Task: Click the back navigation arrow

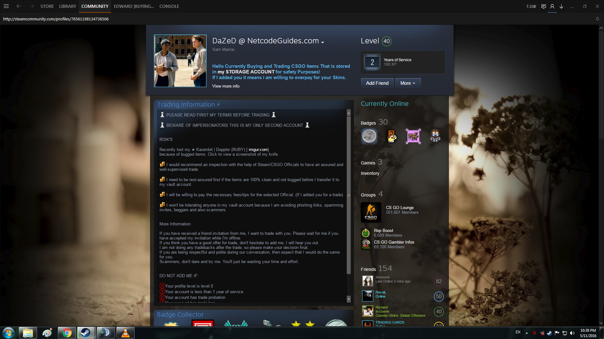Action: click(19, 6)
